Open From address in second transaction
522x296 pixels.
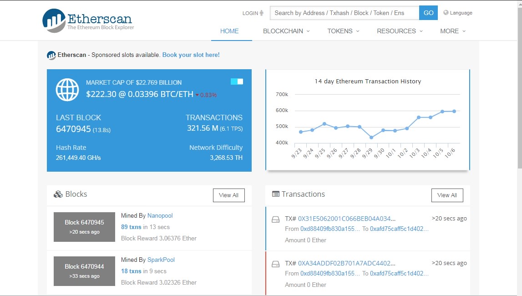[x=330, y=273]
